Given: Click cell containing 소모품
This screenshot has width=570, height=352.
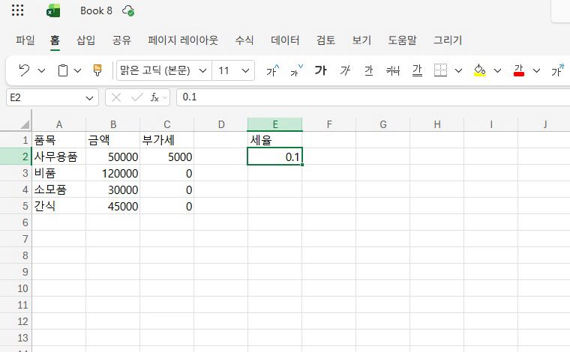Looking at the screenshot, I should (59, 189).
